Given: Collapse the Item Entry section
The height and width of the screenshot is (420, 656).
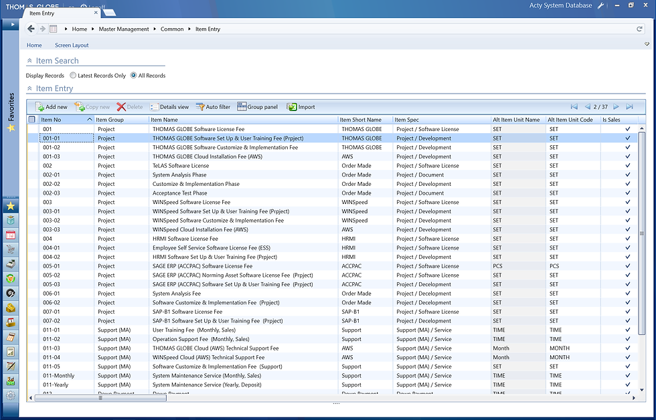Looking at the screenshot, I should [30, 88].
